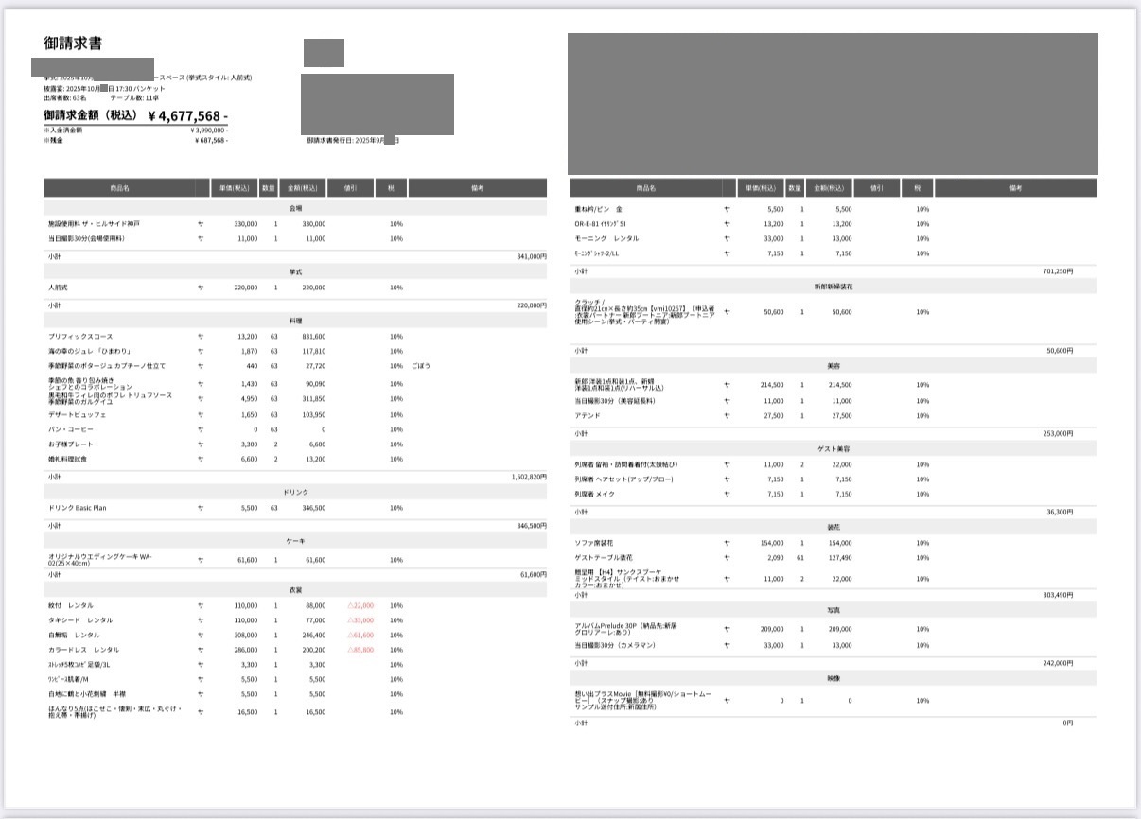Viewport: 1141px width, 819px height.
Task: Select the ¥4,677,568 total billing amount
Action: coord(187,116)
